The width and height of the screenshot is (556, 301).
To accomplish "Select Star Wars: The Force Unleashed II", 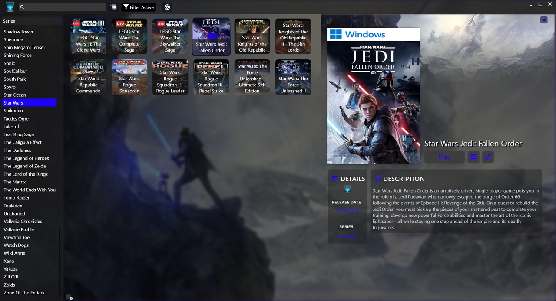I will 293,77.
